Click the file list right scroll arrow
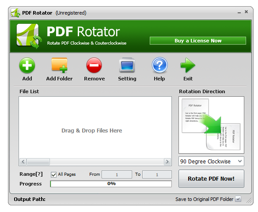The image size is (258, 212). coord(167,162)
